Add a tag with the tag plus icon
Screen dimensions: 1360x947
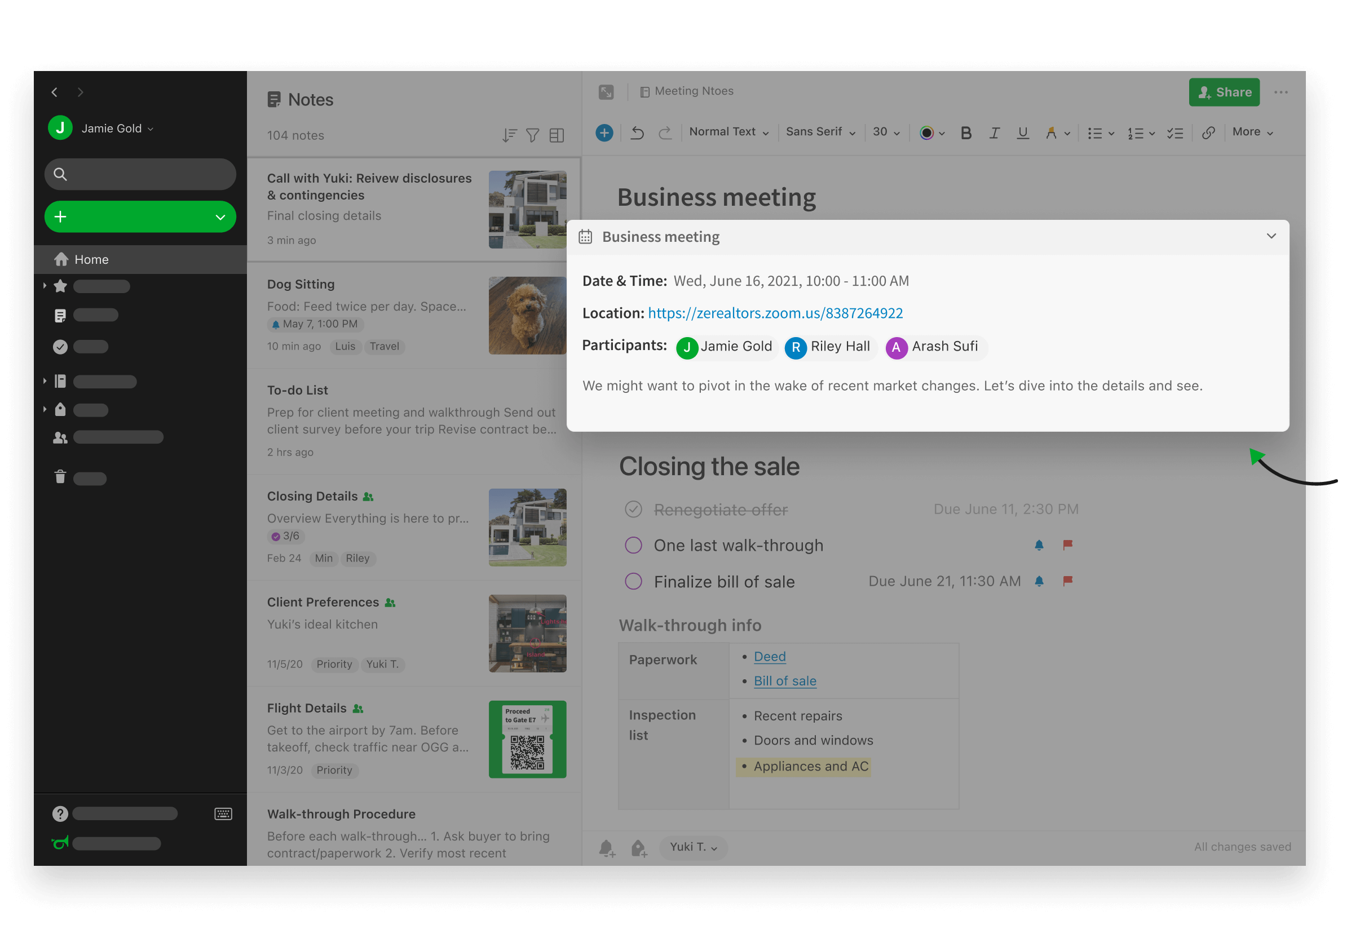tap(638, 847)
